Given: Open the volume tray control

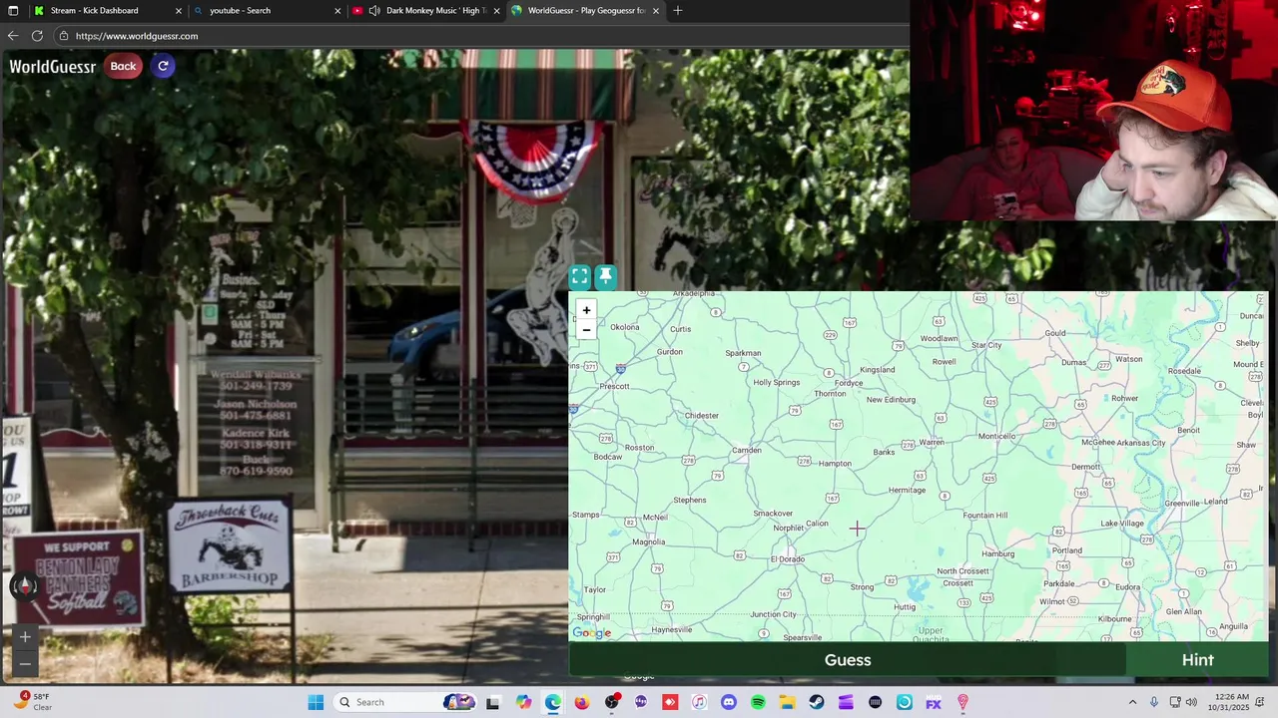Looking at the screenshot, I should click(1190, 702).
